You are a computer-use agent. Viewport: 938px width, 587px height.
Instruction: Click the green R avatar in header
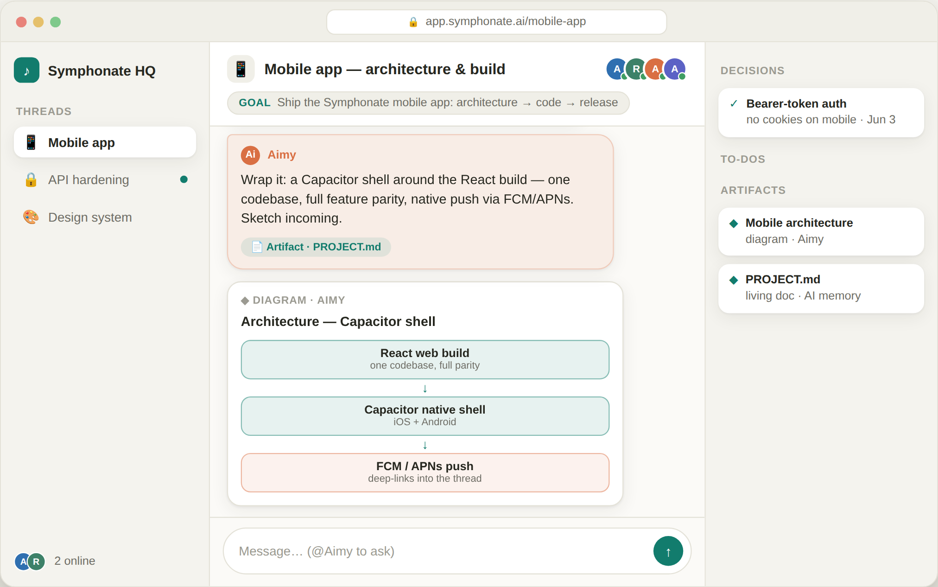pos(636,69)
